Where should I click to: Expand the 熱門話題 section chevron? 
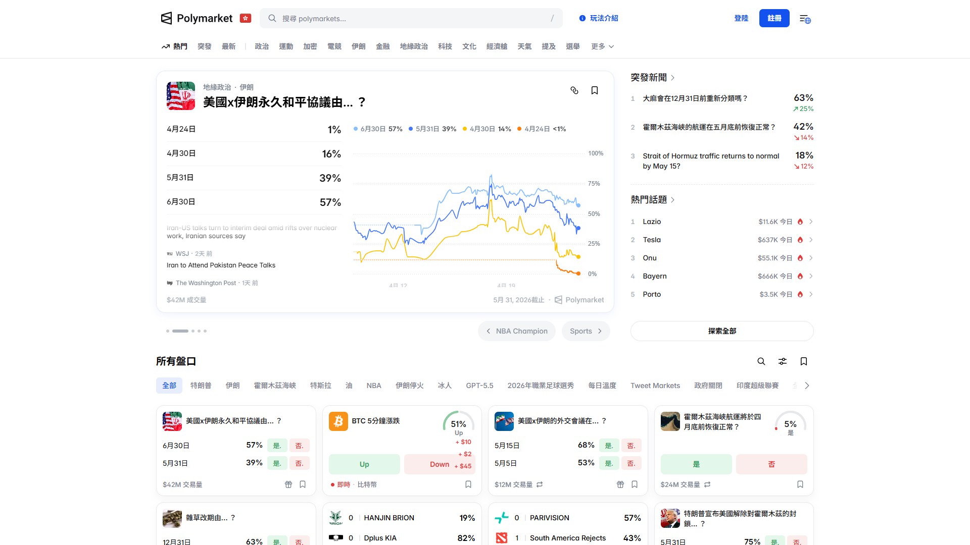[x=673, y=200]
